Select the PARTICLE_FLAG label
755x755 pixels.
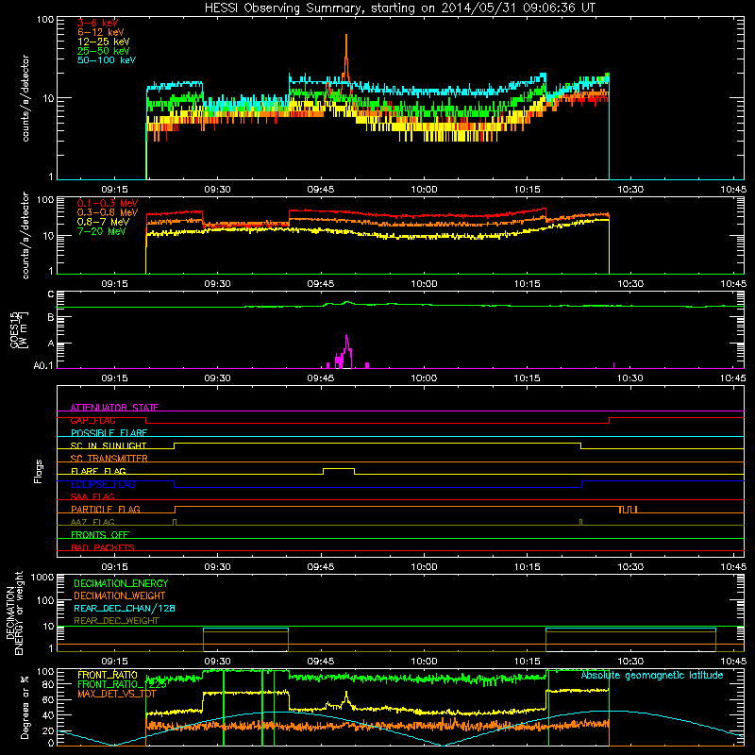click(106, 509)
